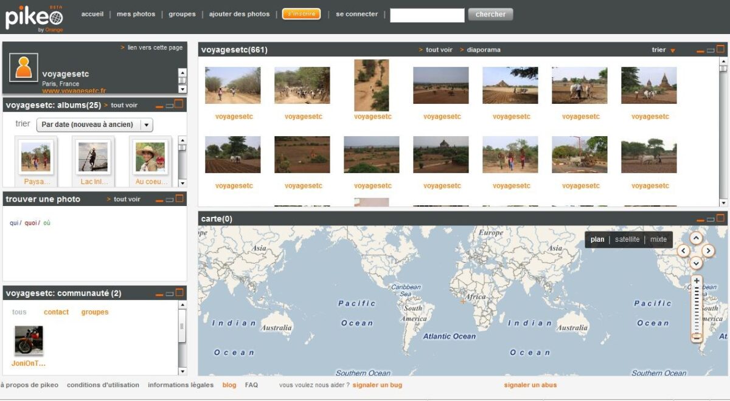The width and height of the screenshot is (730, 401).
Task: Click the Pikeo logo
Action: [35, 17]
